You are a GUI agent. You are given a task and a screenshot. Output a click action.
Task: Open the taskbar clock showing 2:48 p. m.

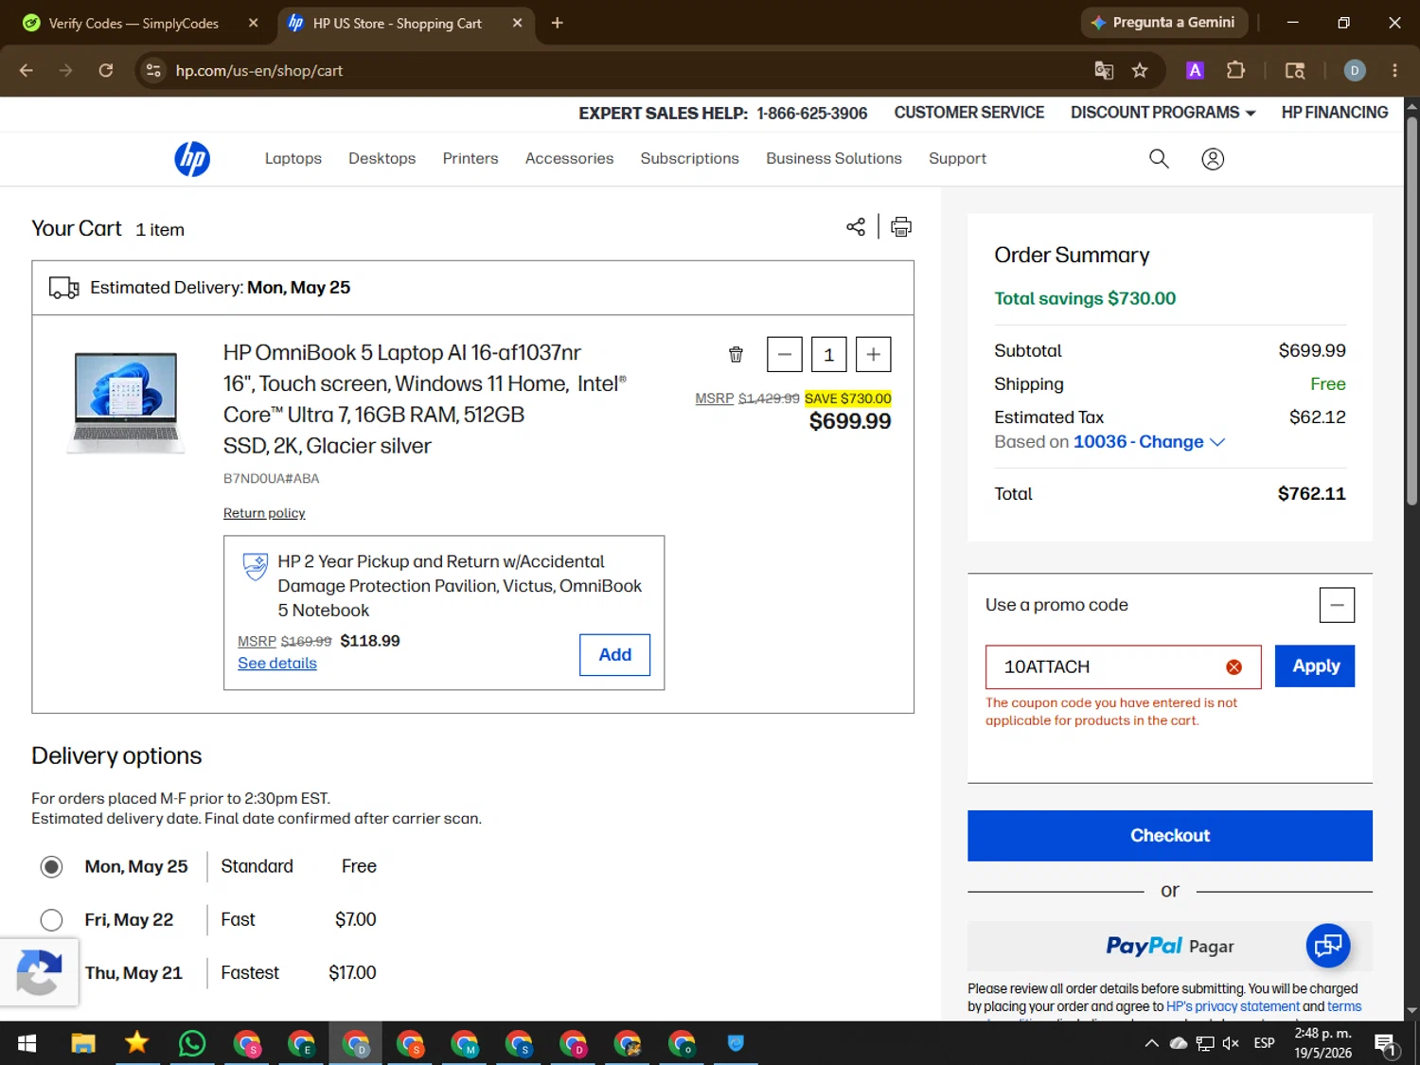coord(1322,1043)
